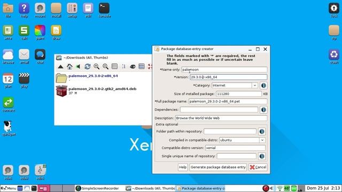Refresh the Downloads folder listing

(x=88, y=66)
